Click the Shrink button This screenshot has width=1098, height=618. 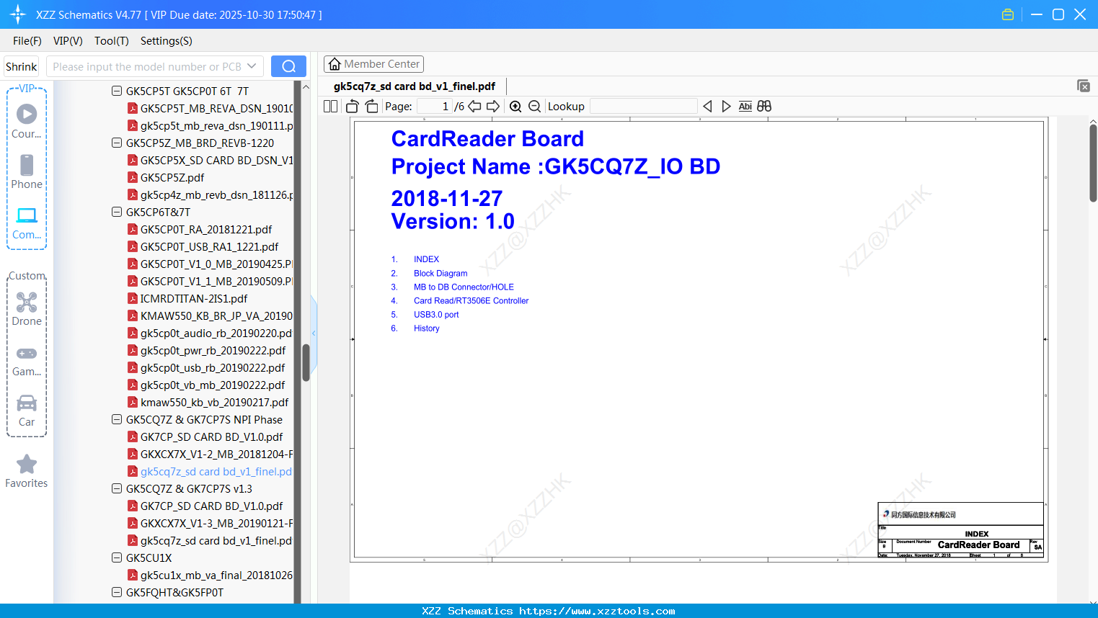coord(22,66)
